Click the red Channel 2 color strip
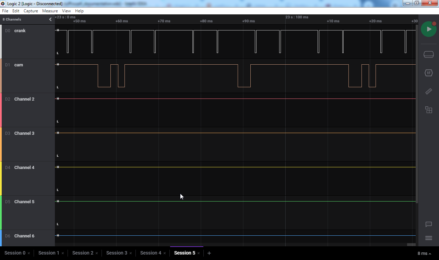 pos(1,110)
